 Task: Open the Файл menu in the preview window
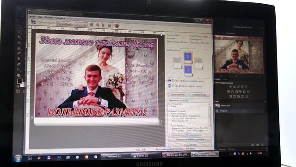33,17
